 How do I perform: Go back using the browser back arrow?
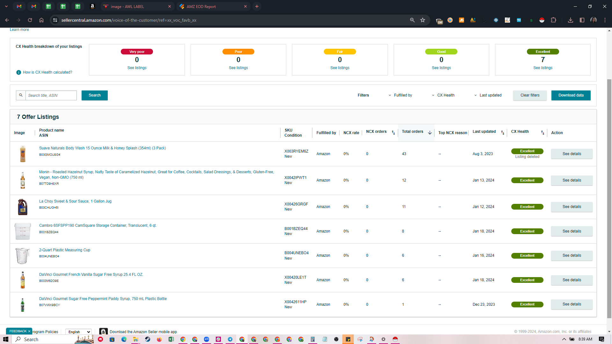(7, 20)
